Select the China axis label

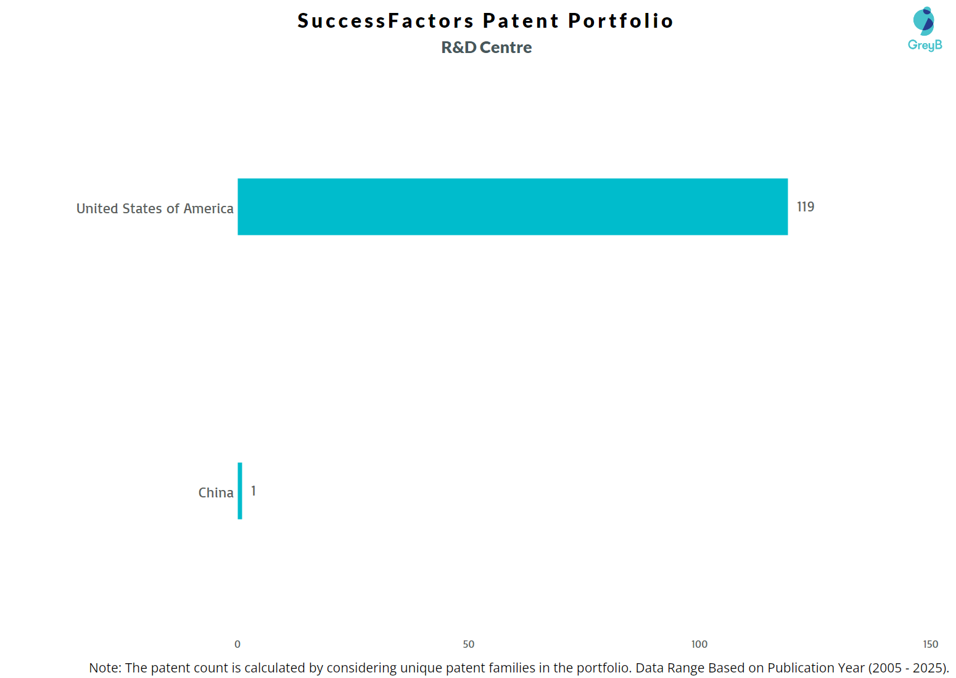click(x=216, y=493)
